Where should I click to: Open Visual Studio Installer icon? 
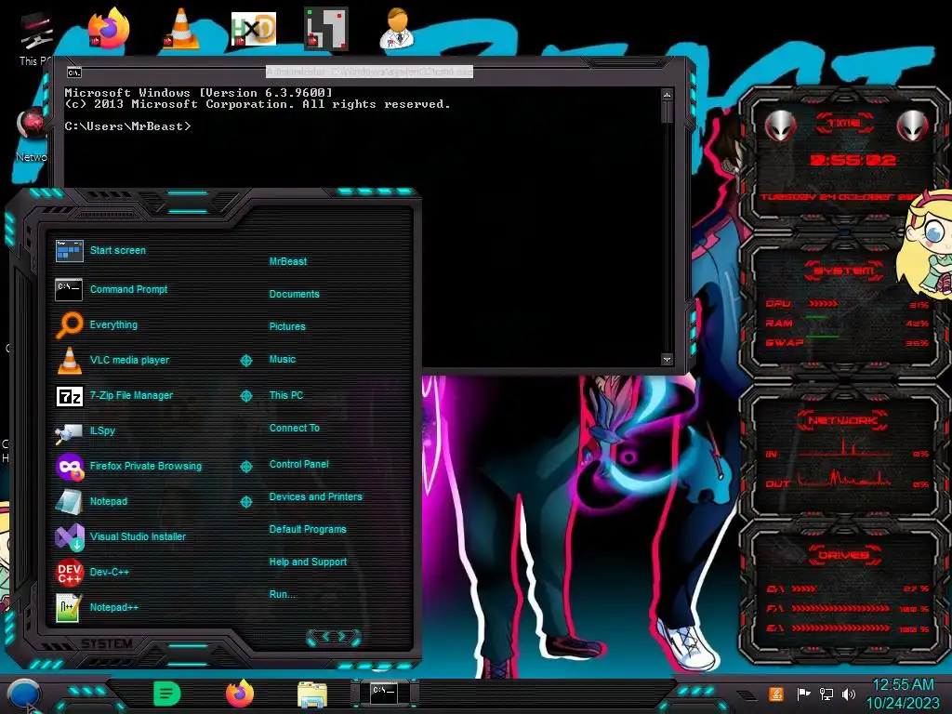tap(69, 536)
